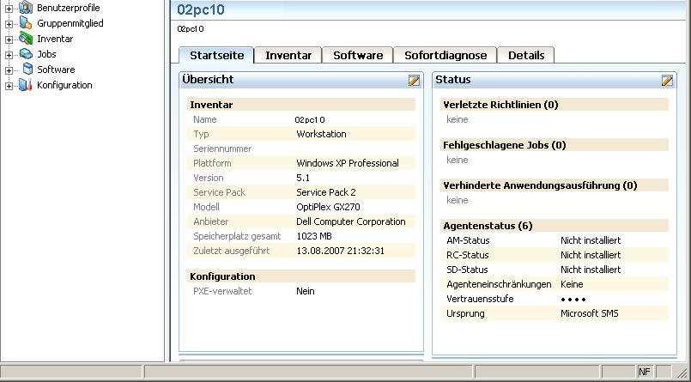Open the Software tab
The height and width of the screenshot is (382, 691).
pyautogui.click(x=358, y=55)
